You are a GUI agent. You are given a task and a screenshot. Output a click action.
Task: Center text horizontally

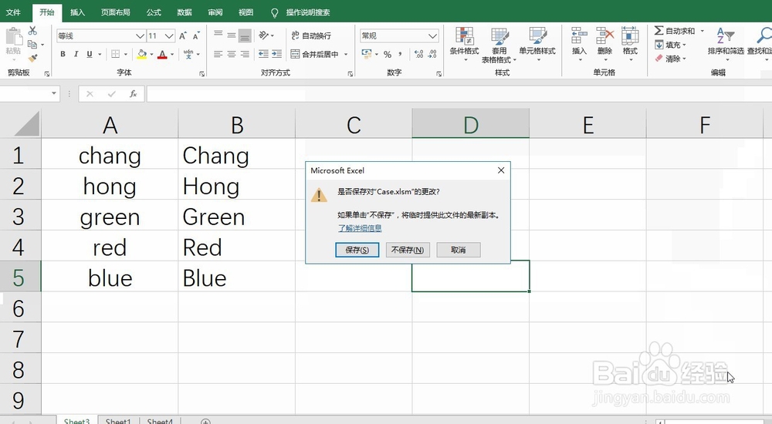tap(232, 54)
